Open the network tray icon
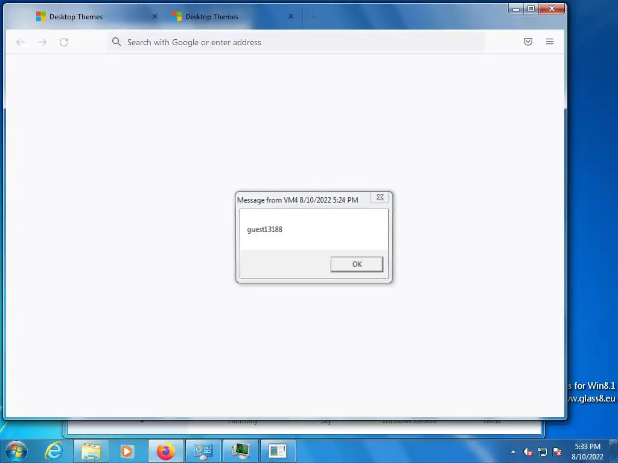This screenshot has width=618, height=463. click(x=543, y=452)
